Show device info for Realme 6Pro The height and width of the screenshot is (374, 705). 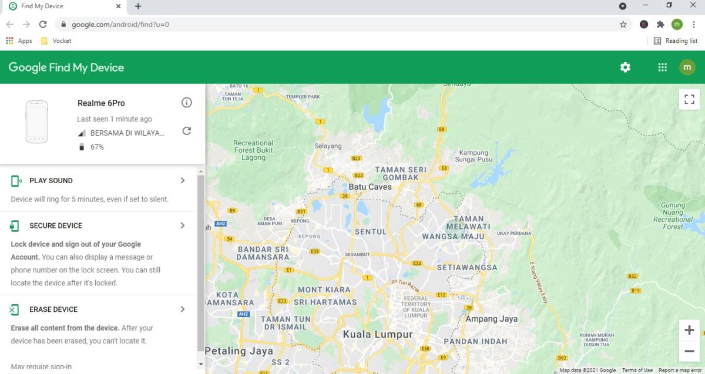click(187, 103)
